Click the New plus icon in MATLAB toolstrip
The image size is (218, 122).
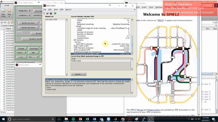[9, 13]
